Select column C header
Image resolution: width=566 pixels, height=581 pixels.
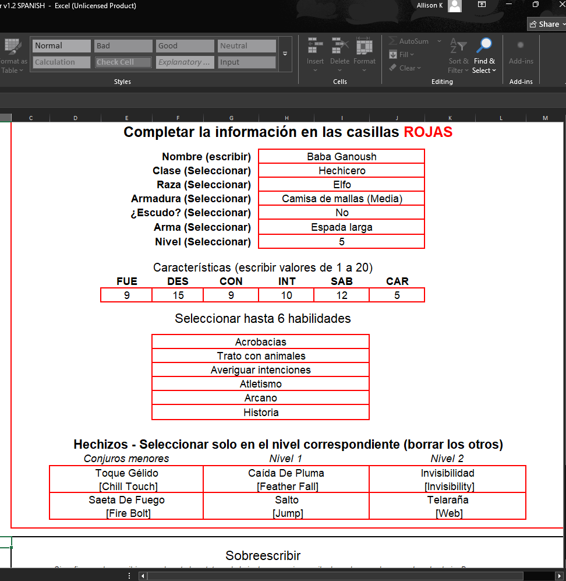(x=31, y=118)
